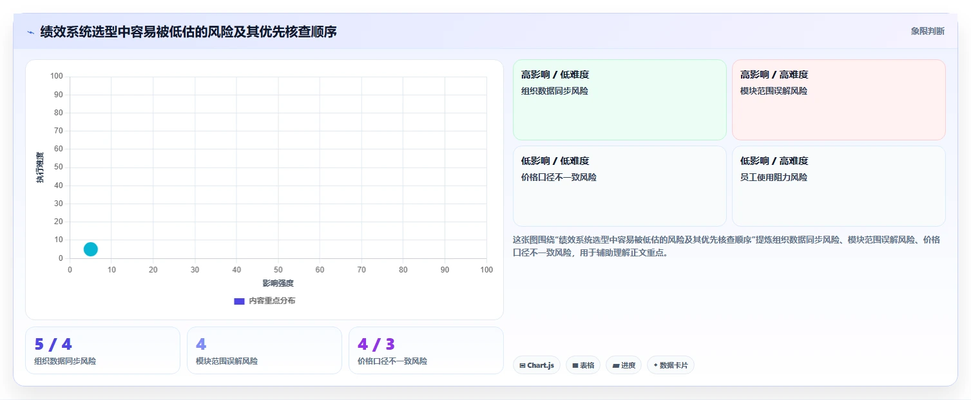
Task: Select the 高影响 / 低难度 quadrant card
Action: (619, 100)
